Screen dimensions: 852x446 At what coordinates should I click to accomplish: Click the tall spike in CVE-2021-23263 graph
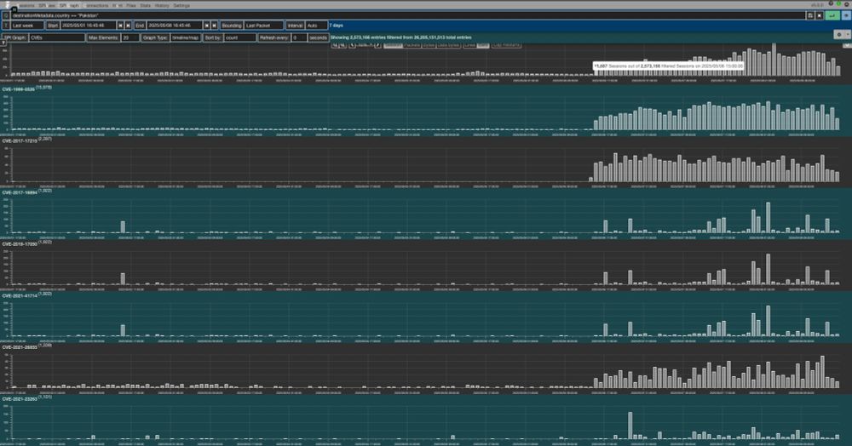click(x=630, y=426)
